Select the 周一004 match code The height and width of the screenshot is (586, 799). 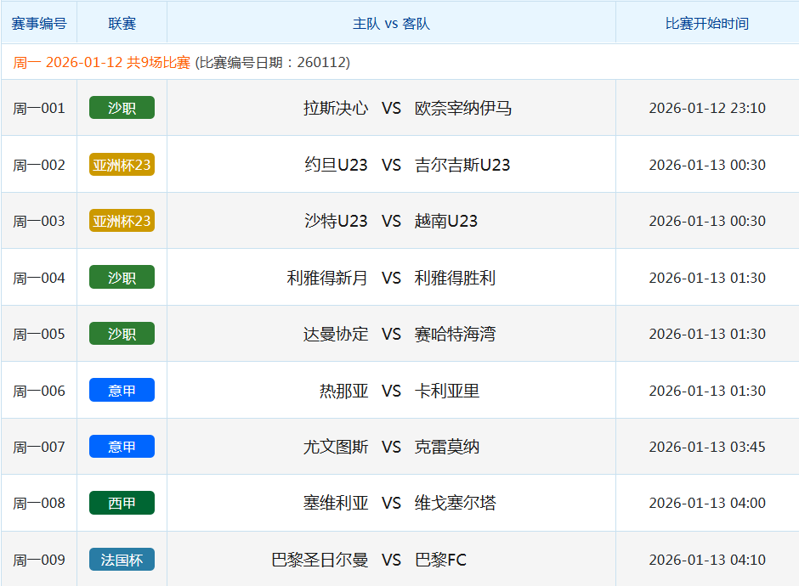(40, 277)
